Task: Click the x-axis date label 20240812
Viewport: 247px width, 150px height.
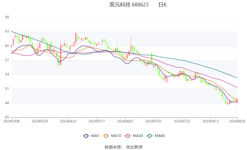Action: click(211, 121)
